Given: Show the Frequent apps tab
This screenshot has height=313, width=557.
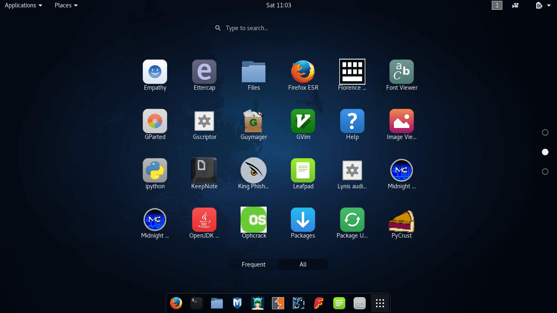Looking at the screenshot, I should (x=254, y=265).
